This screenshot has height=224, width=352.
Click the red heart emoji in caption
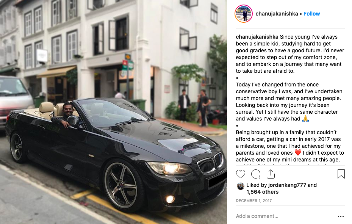pos(298,153)
